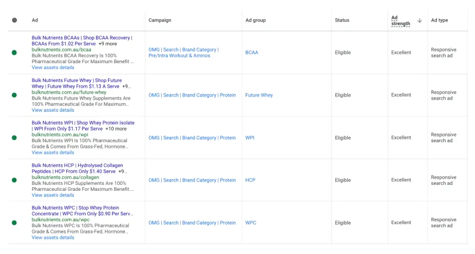Viewport: 475px width, 254px height.
Task: Click Responsive search ad in HCP row
Action: [443, 180]
